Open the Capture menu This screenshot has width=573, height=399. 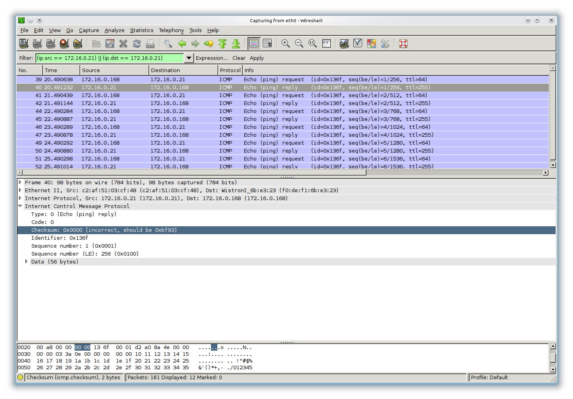(89, 31)
